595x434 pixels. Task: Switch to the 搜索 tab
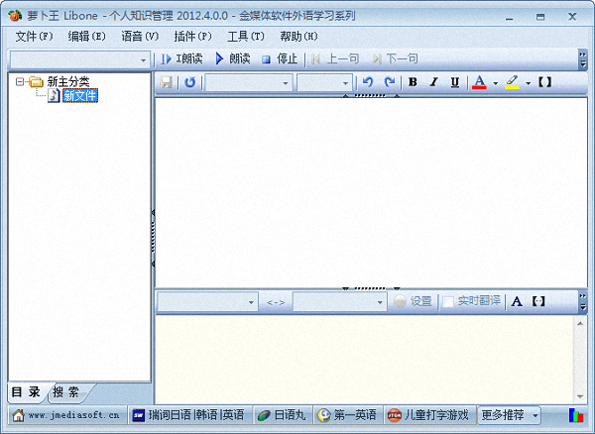(x=66, y=390)
